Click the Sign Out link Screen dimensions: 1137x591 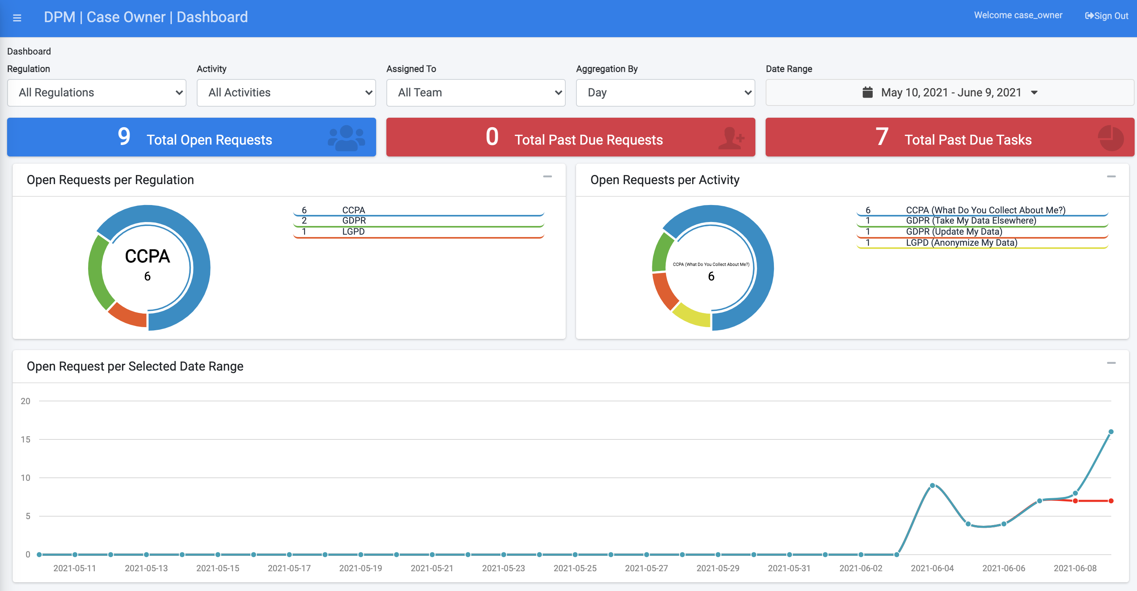click(1106, 16)
